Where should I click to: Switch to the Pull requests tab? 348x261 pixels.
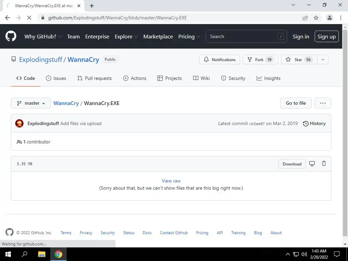tap(94, 78)
